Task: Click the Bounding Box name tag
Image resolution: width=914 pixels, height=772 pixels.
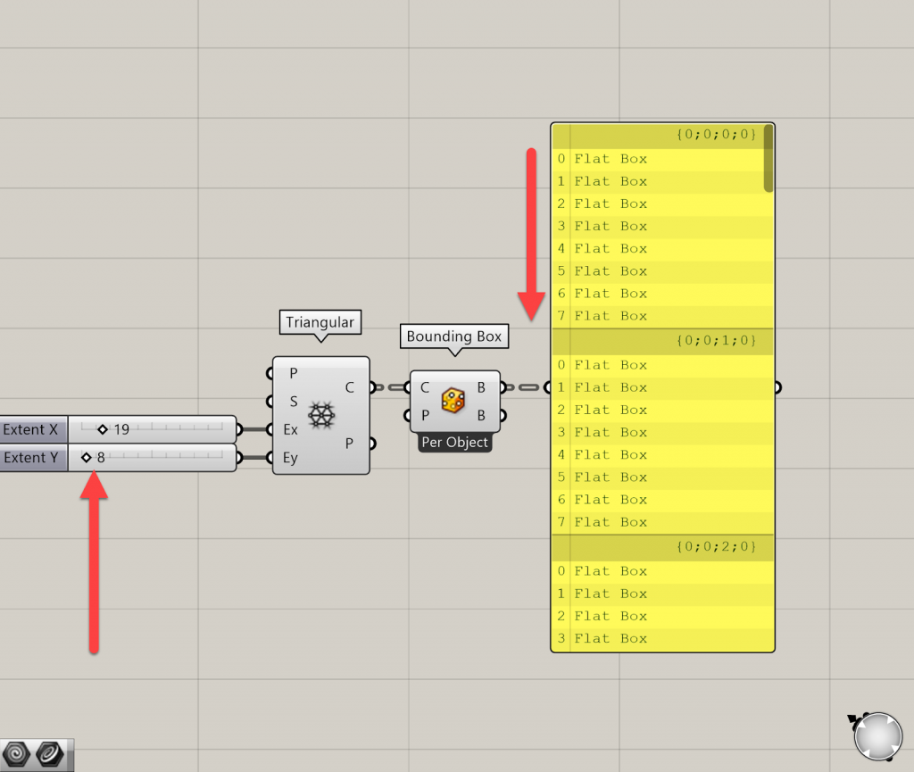Action: (x=453, y=336)
